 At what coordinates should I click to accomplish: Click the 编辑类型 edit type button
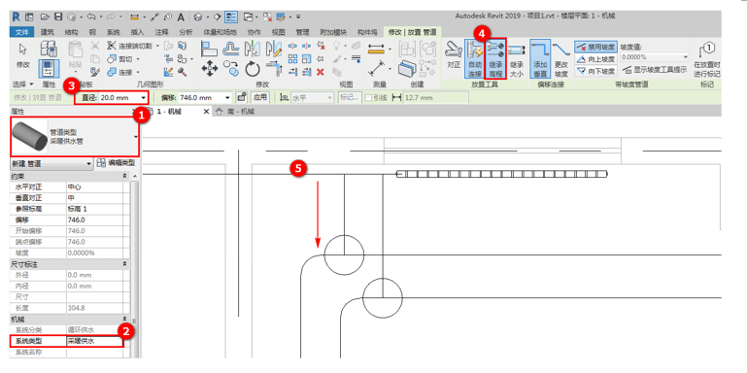[116, 163]
